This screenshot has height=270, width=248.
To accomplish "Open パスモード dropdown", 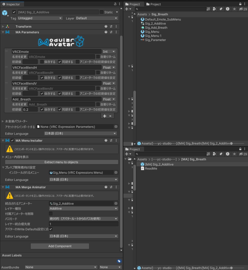I will [84, 219].
